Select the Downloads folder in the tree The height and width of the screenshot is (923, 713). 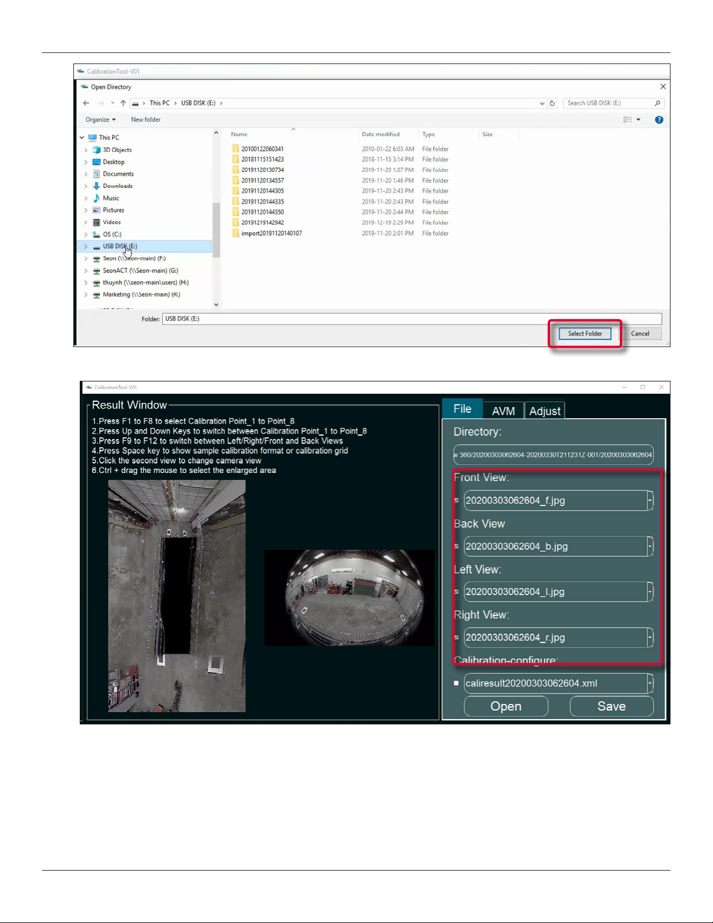118,186
